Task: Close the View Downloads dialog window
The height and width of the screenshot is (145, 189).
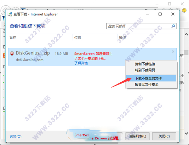Action: 173,14
